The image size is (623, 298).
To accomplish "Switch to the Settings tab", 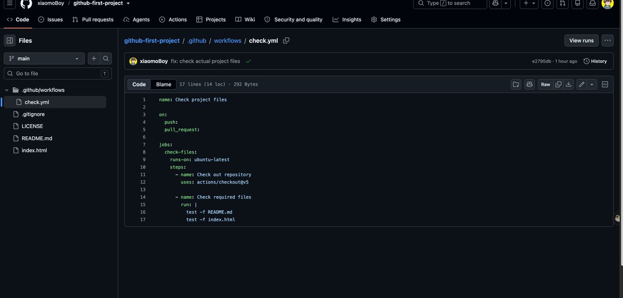I will click(386, 20).
